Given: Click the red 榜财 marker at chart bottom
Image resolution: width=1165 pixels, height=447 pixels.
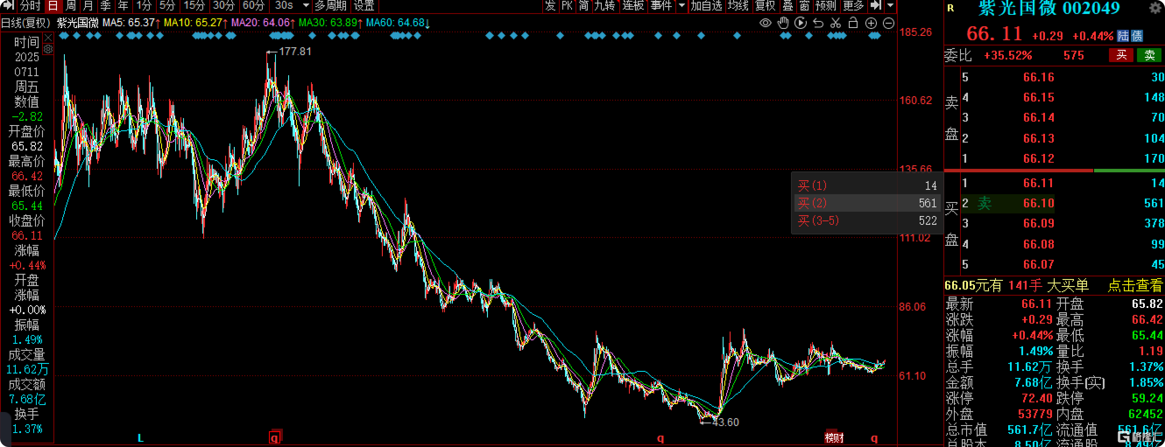Looking at the screenshot, I should coord(834,437).
